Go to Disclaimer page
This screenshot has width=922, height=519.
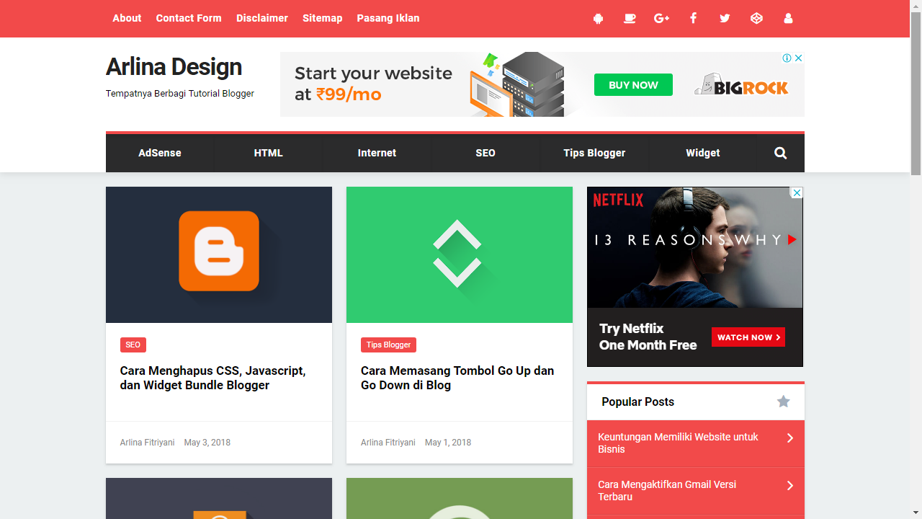coord(262,18)
